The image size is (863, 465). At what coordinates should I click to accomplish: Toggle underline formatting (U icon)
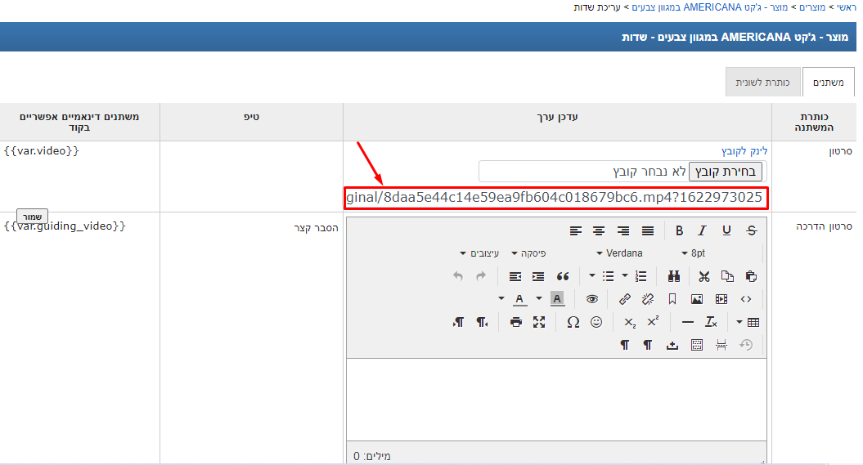[726, 230]
